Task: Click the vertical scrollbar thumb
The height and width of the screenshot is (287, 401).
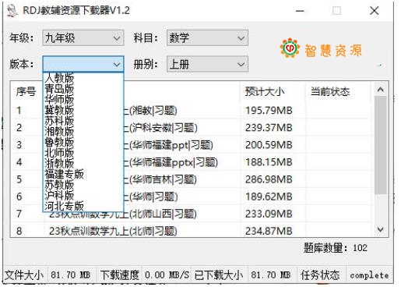Action: 381,145
